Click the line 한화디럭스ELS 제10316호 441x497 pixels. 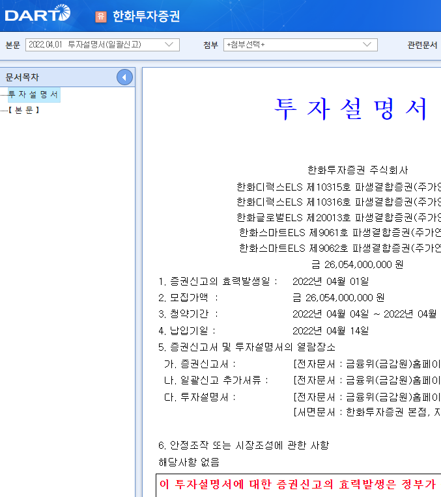(339, 202)
